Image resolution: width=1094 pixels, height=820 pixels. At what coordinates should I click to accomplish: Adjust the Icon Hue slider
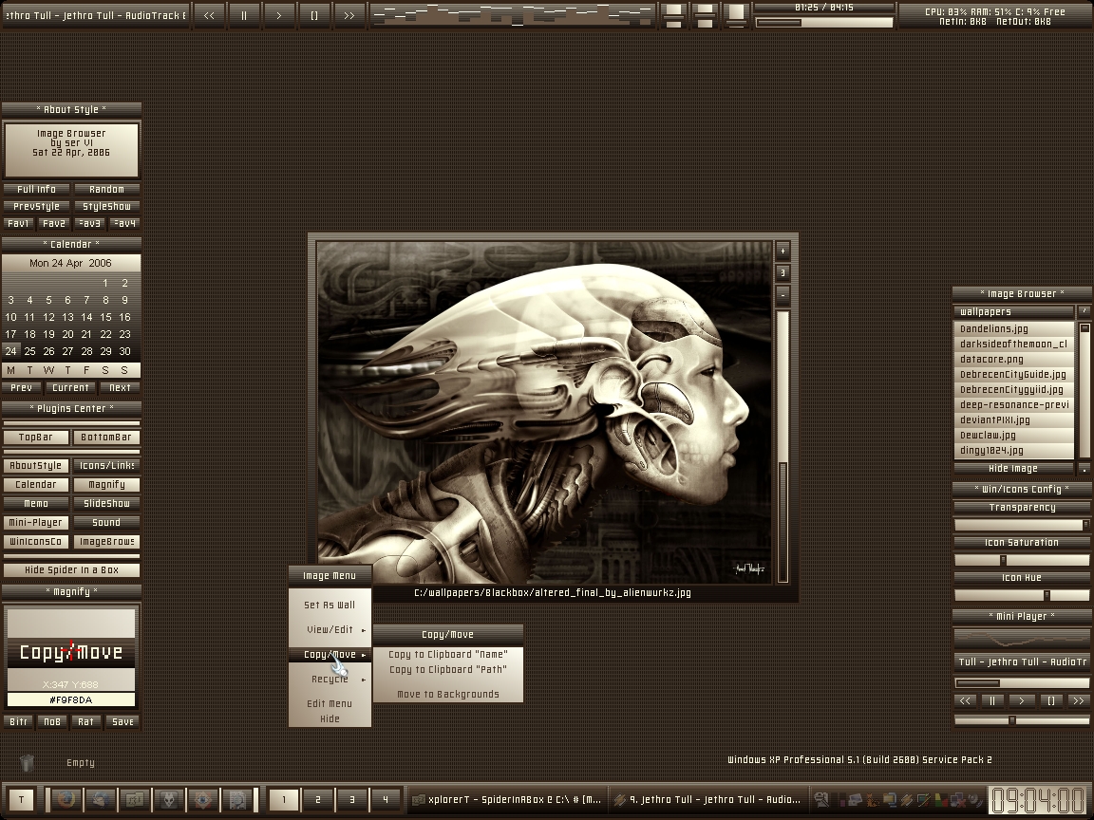tap(1022, 595)
